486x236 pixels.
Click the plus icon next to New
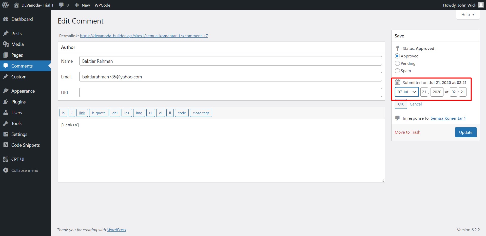click(x=77, y=5)
